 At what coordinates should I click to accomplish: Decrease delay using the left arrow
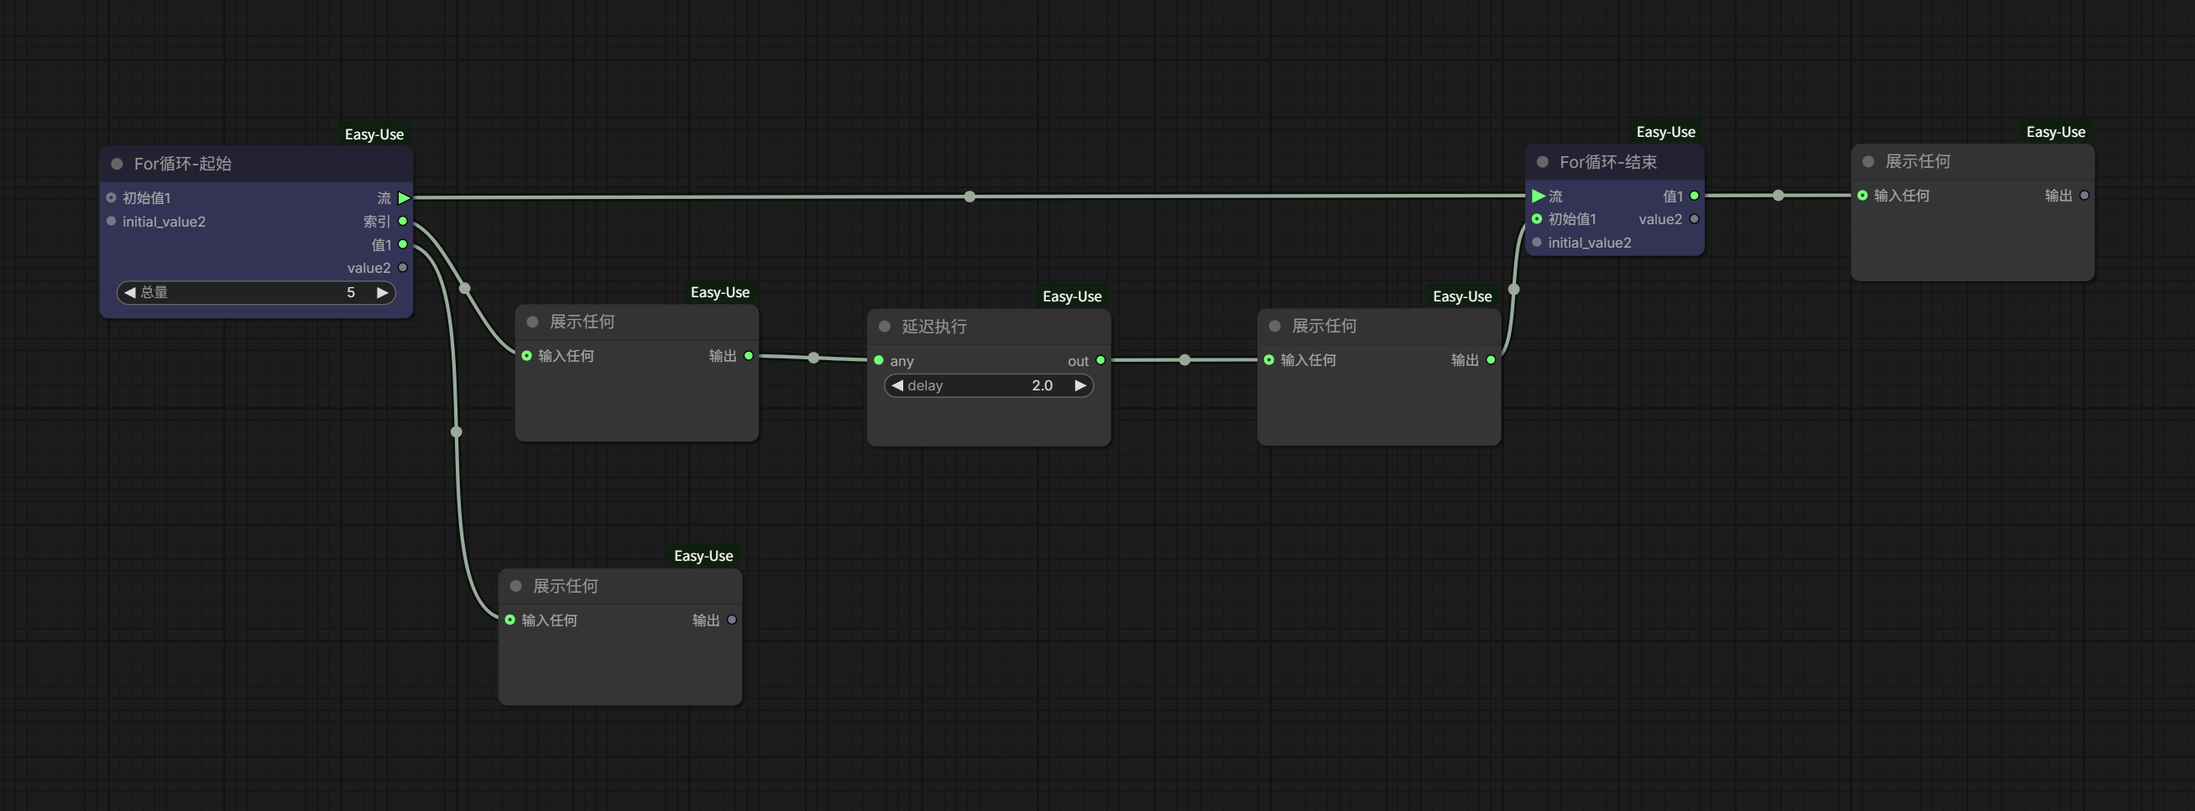[897, 385]
